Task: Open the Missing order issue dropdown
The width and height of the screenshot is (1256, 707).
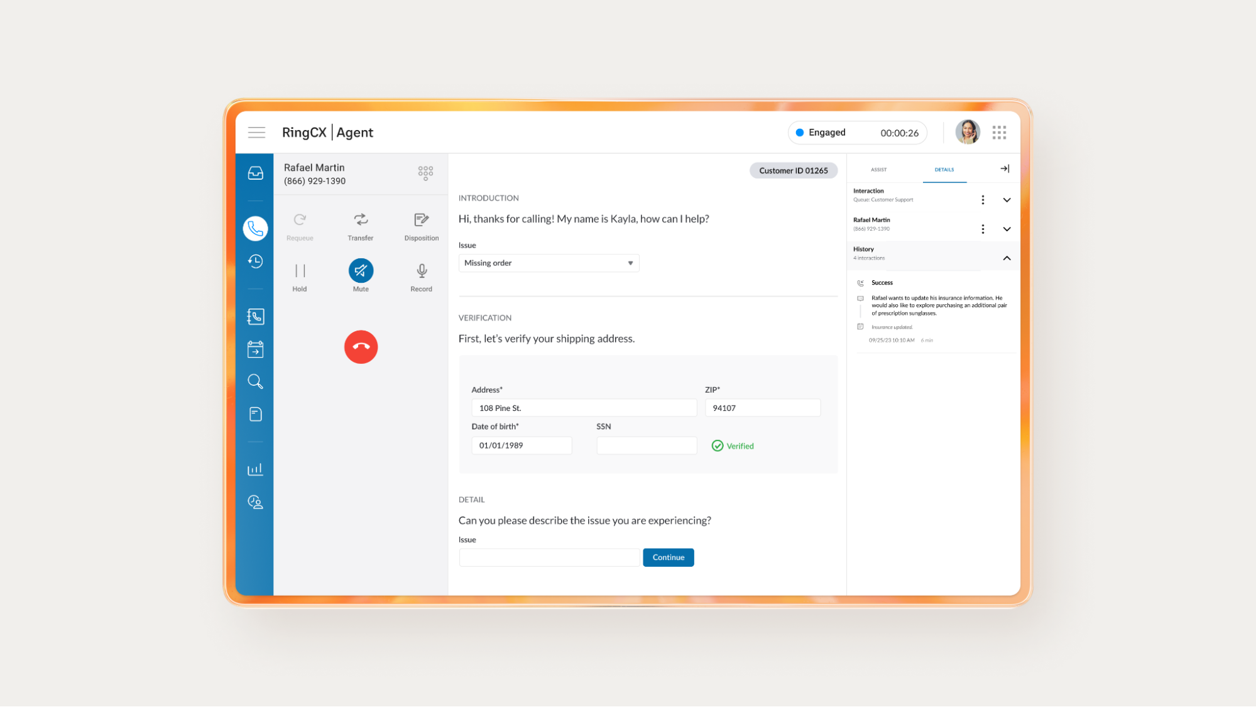Action: [549, 263]
